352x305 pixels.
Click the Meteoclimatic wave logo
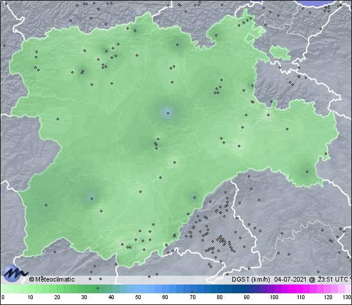click(14, 273)
